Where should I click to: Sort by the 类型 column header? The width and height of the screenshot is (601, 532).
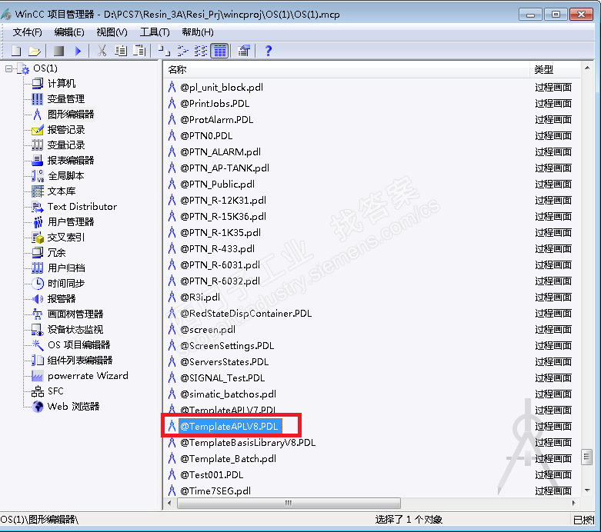point(555,70)
